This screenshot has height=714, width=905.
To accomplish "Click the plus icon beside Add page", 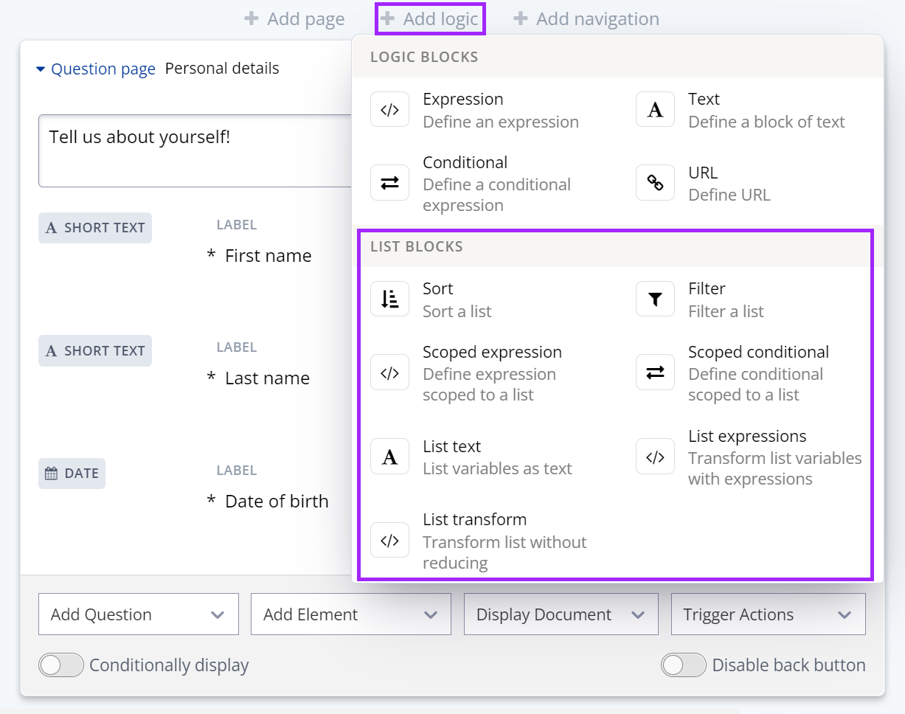I will point(252,18).
